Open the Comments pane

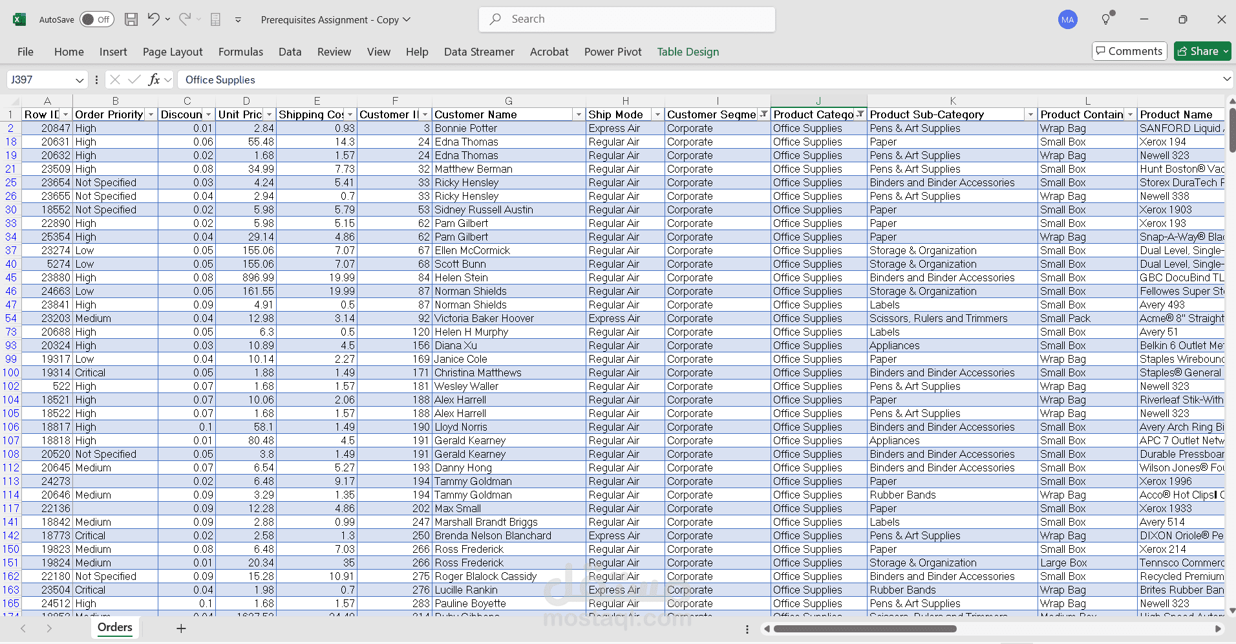click(1129, 51)
